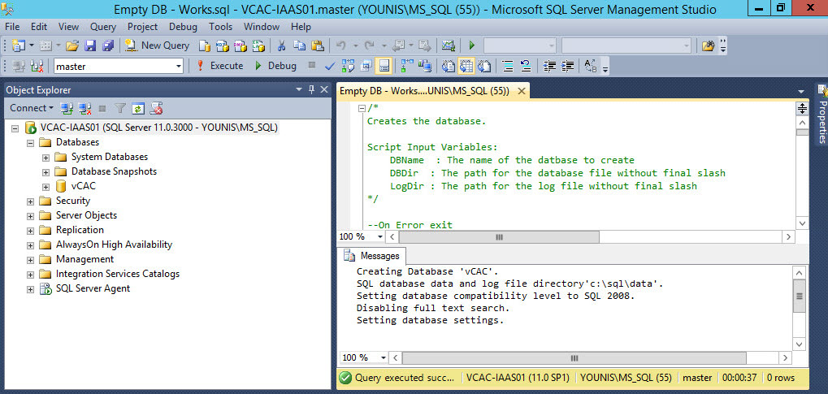Click the Save All icon
The width and height of the screenshot is (828, 394).
pyautogui.click(x=108, y=45)
